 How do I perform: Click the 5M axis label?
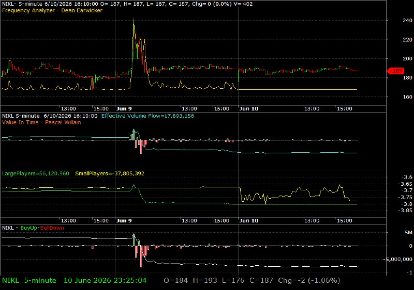[408, 233]
